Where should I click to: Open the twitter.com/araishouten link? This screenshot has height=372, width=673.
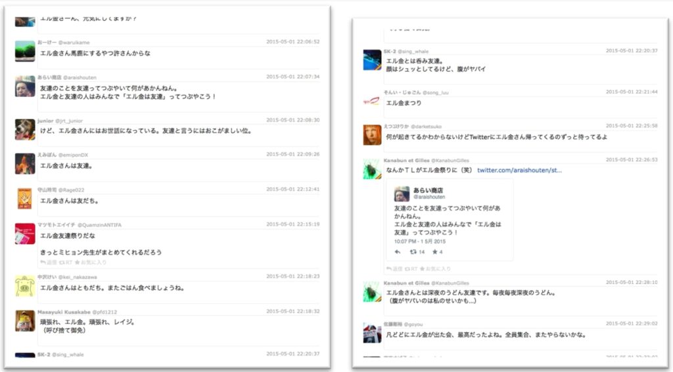point(519,170)
